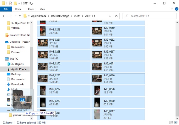Screen dimensions: 179x125
Task: Select the IMG_0277 video file
Action: click(64, 91)
